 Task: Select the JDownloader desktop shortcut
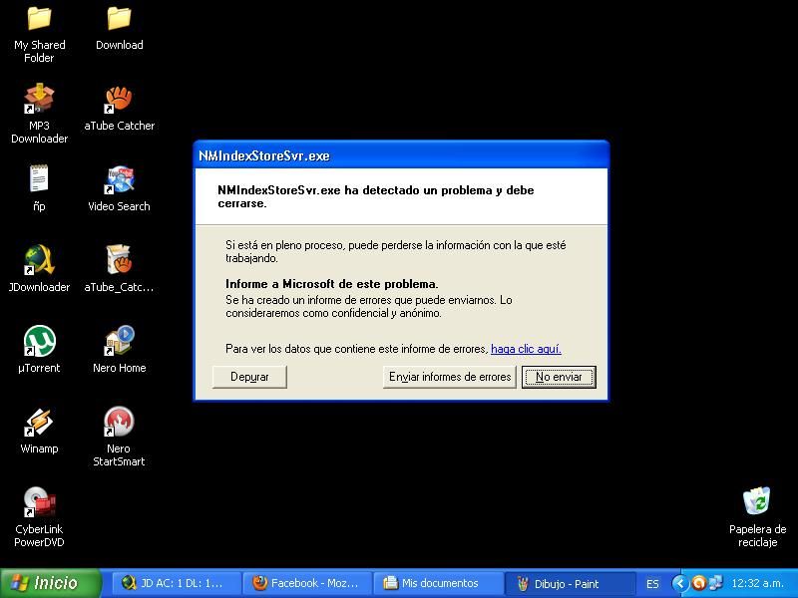coord(39,268)
